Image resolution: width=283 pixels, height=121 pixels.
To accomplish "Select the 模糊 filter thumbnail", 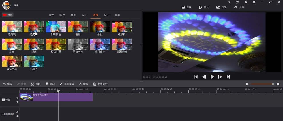I will tap(78, 27).
